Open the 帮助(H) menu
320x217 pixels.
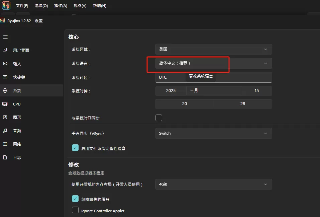[100, 6]
